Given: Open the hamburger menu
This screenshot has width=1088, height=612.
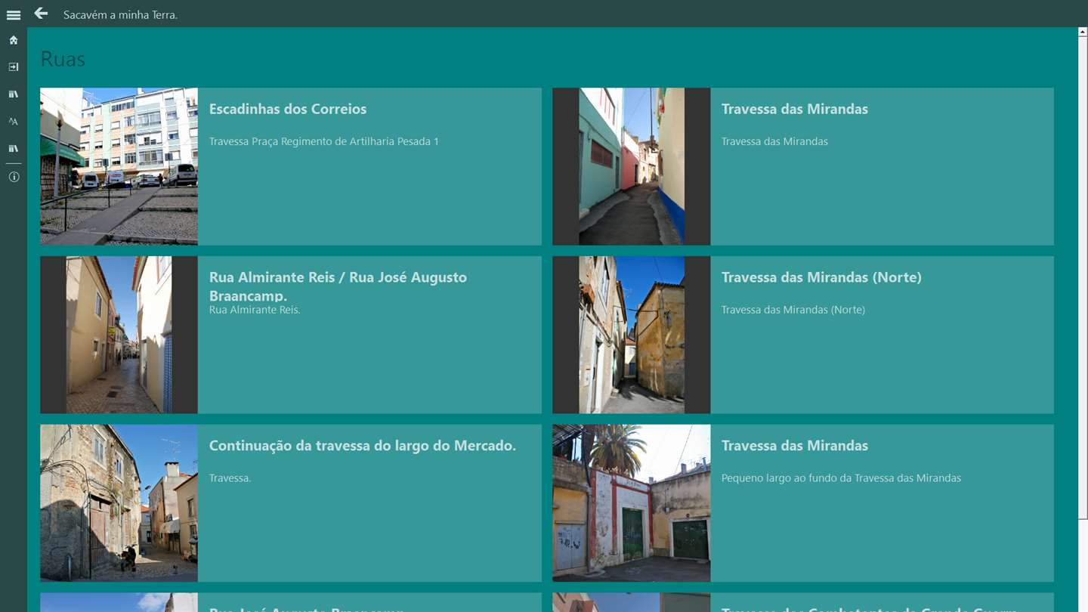Looking at the screenshot, I should pos(14,15).
